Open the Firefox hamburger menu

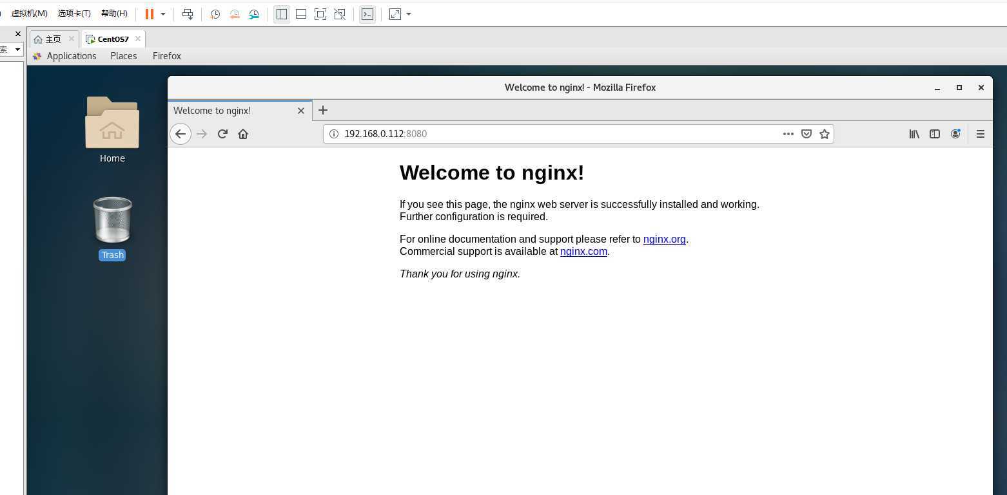tap(981, 134)
